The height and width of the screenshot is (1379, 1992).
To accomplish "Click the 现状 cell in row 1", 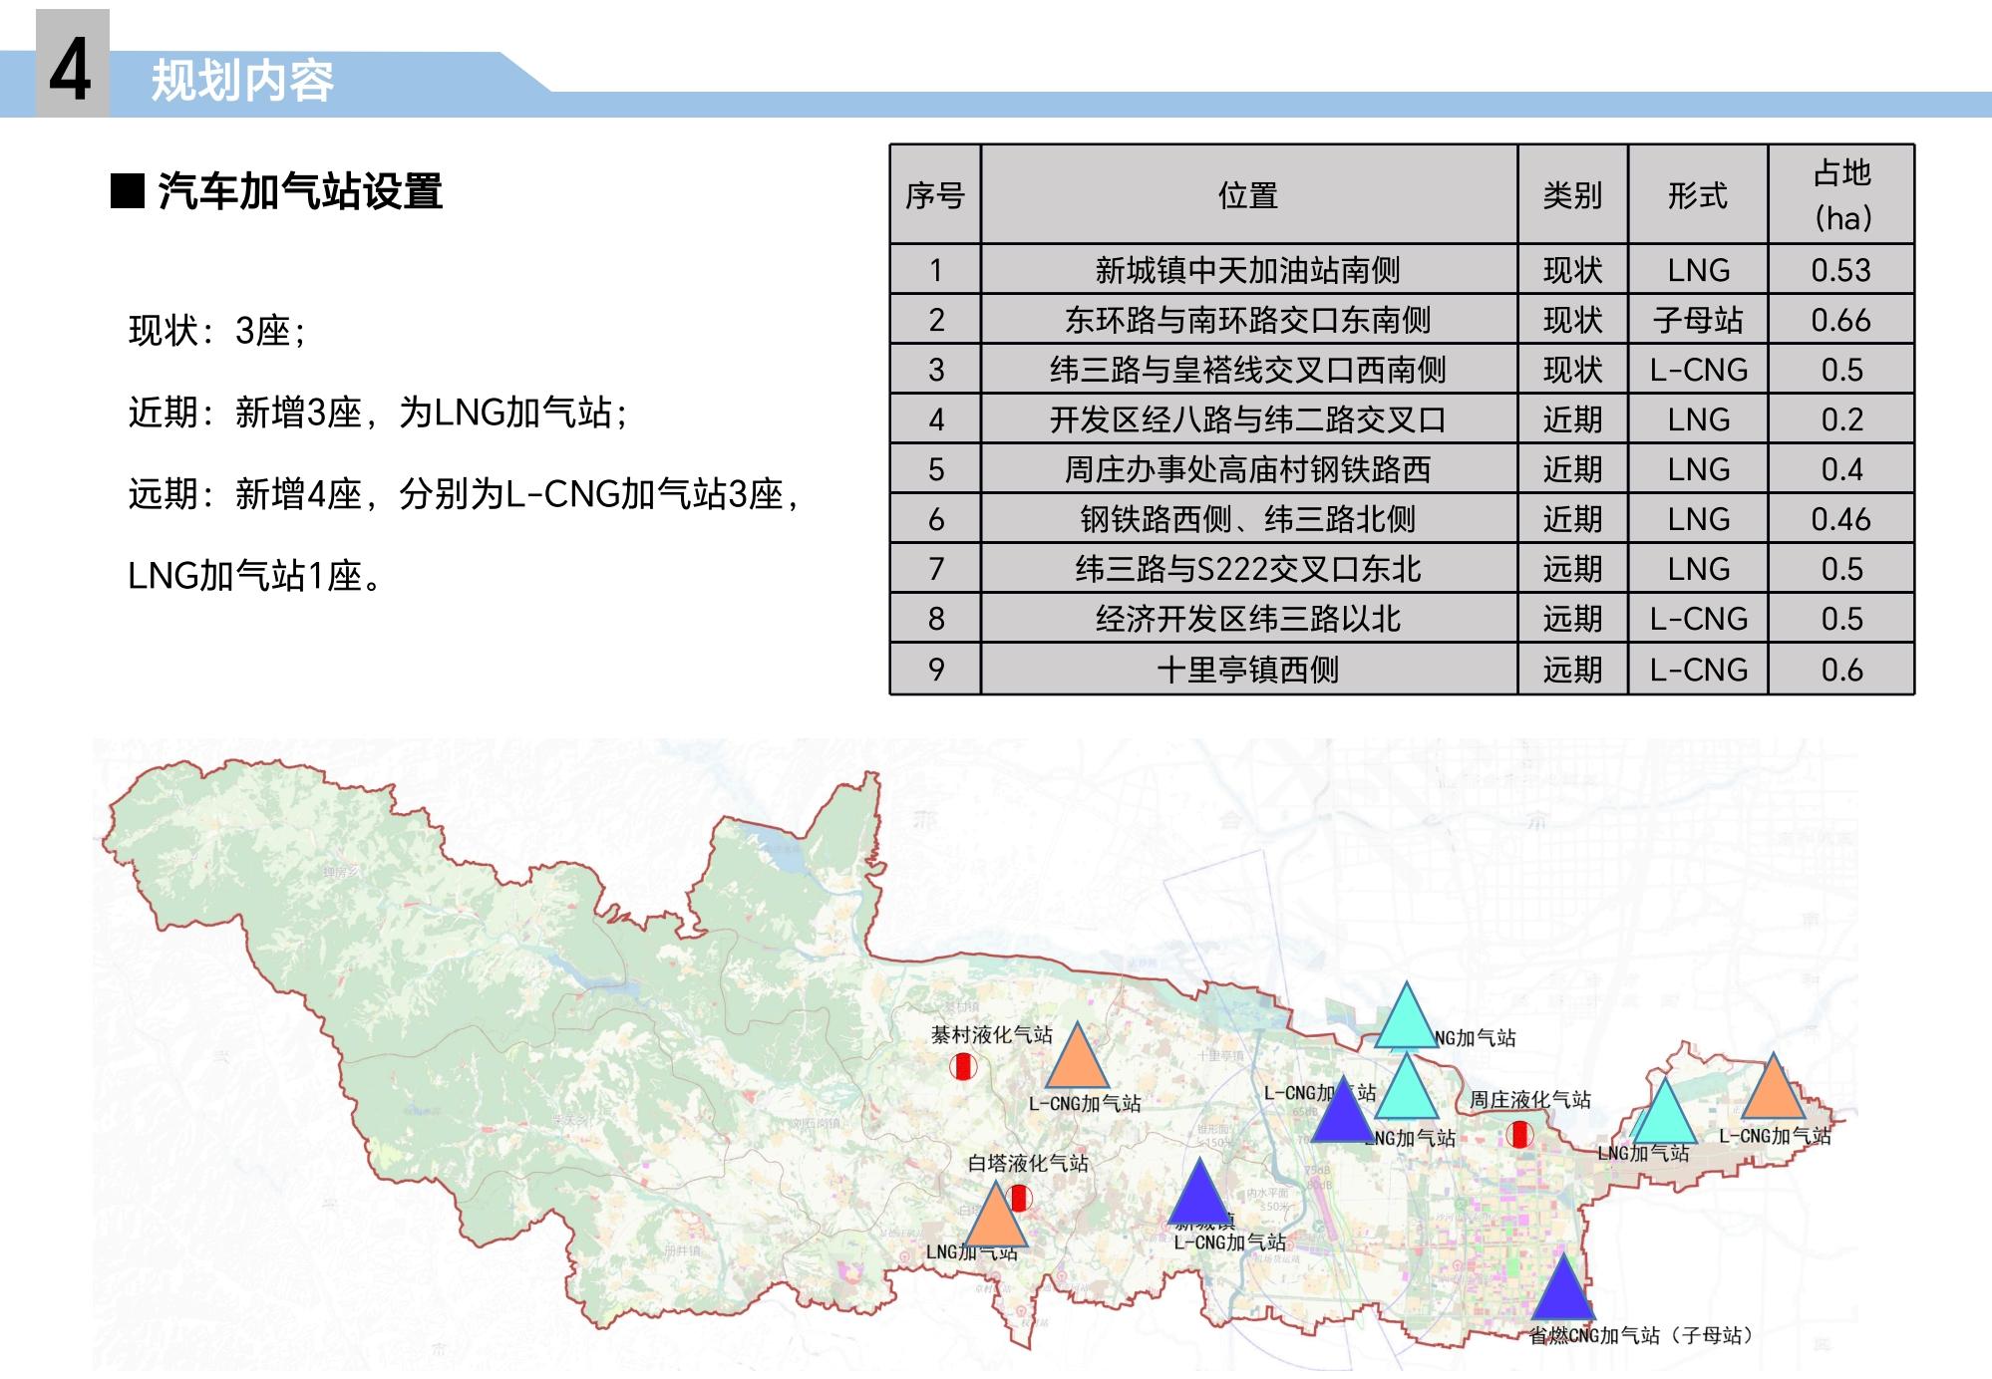I will (1572, 270).
